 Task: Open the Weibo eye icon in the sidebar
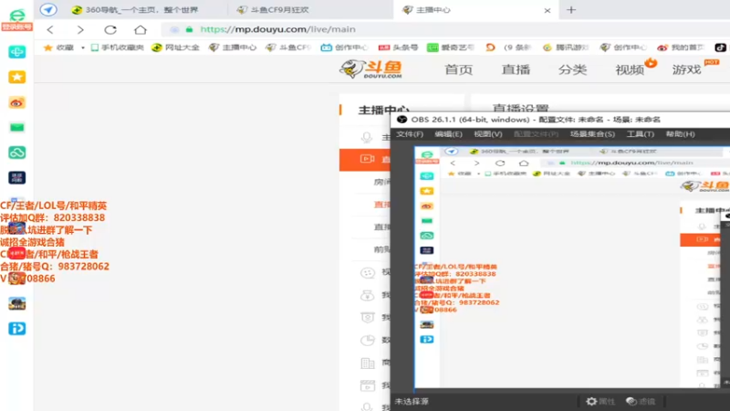(x=16, y=102)
